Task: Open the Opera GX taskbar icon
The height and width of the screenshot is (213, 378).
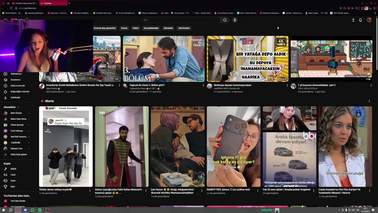Action: 18,210
